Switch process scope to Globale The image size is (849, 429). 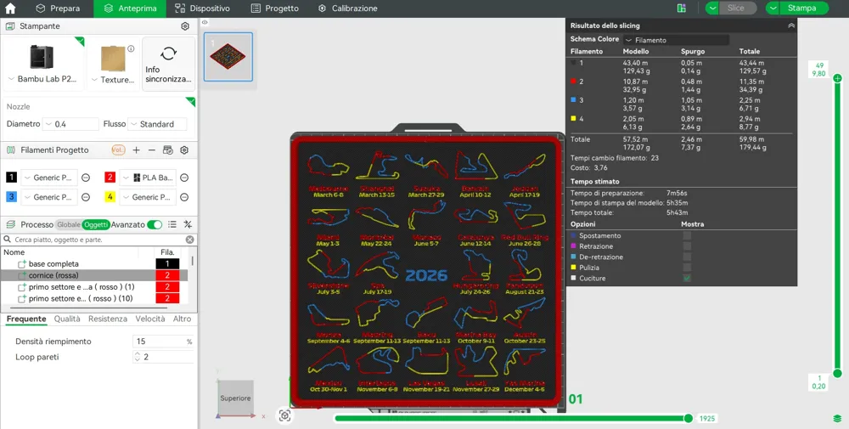click(69, 224)
